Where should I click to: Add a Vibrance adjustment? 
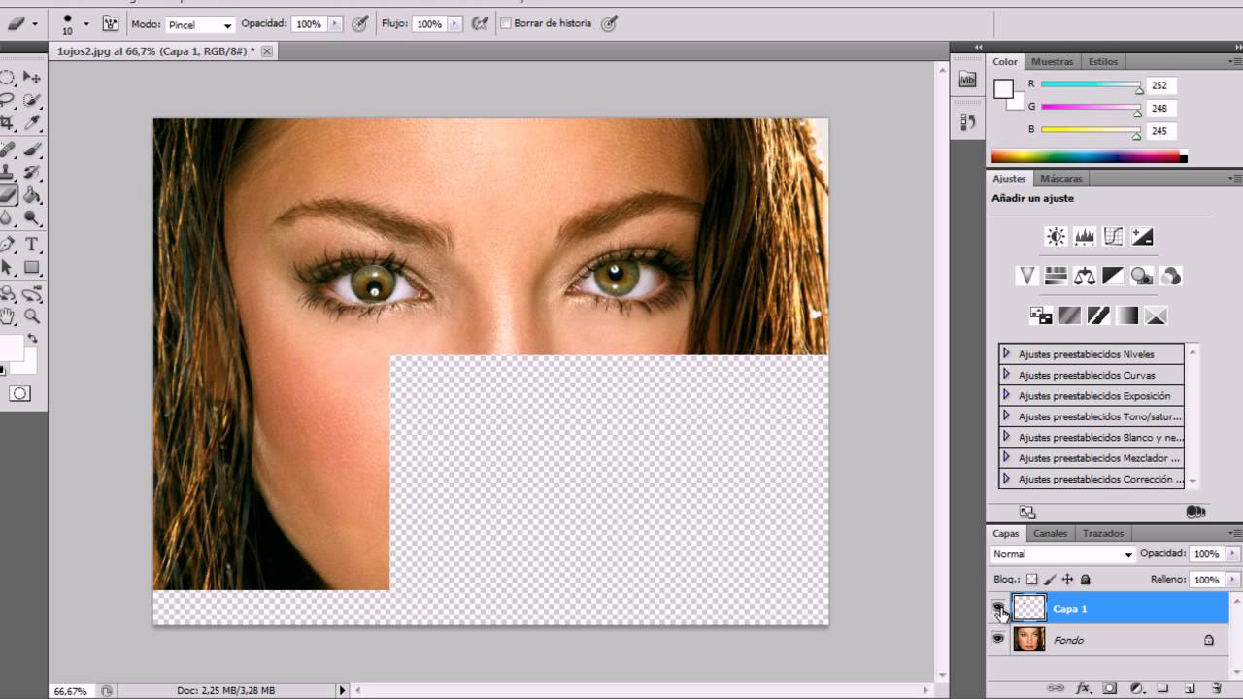1026,277
